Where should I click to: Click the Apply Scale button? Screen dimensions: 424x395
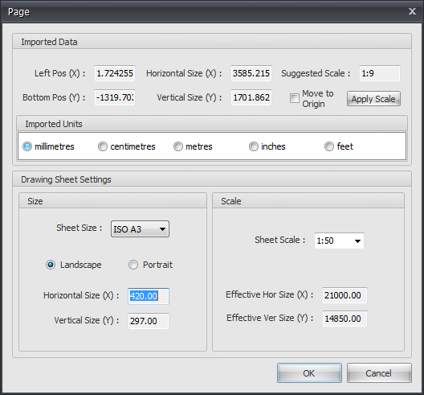(373, 99)
